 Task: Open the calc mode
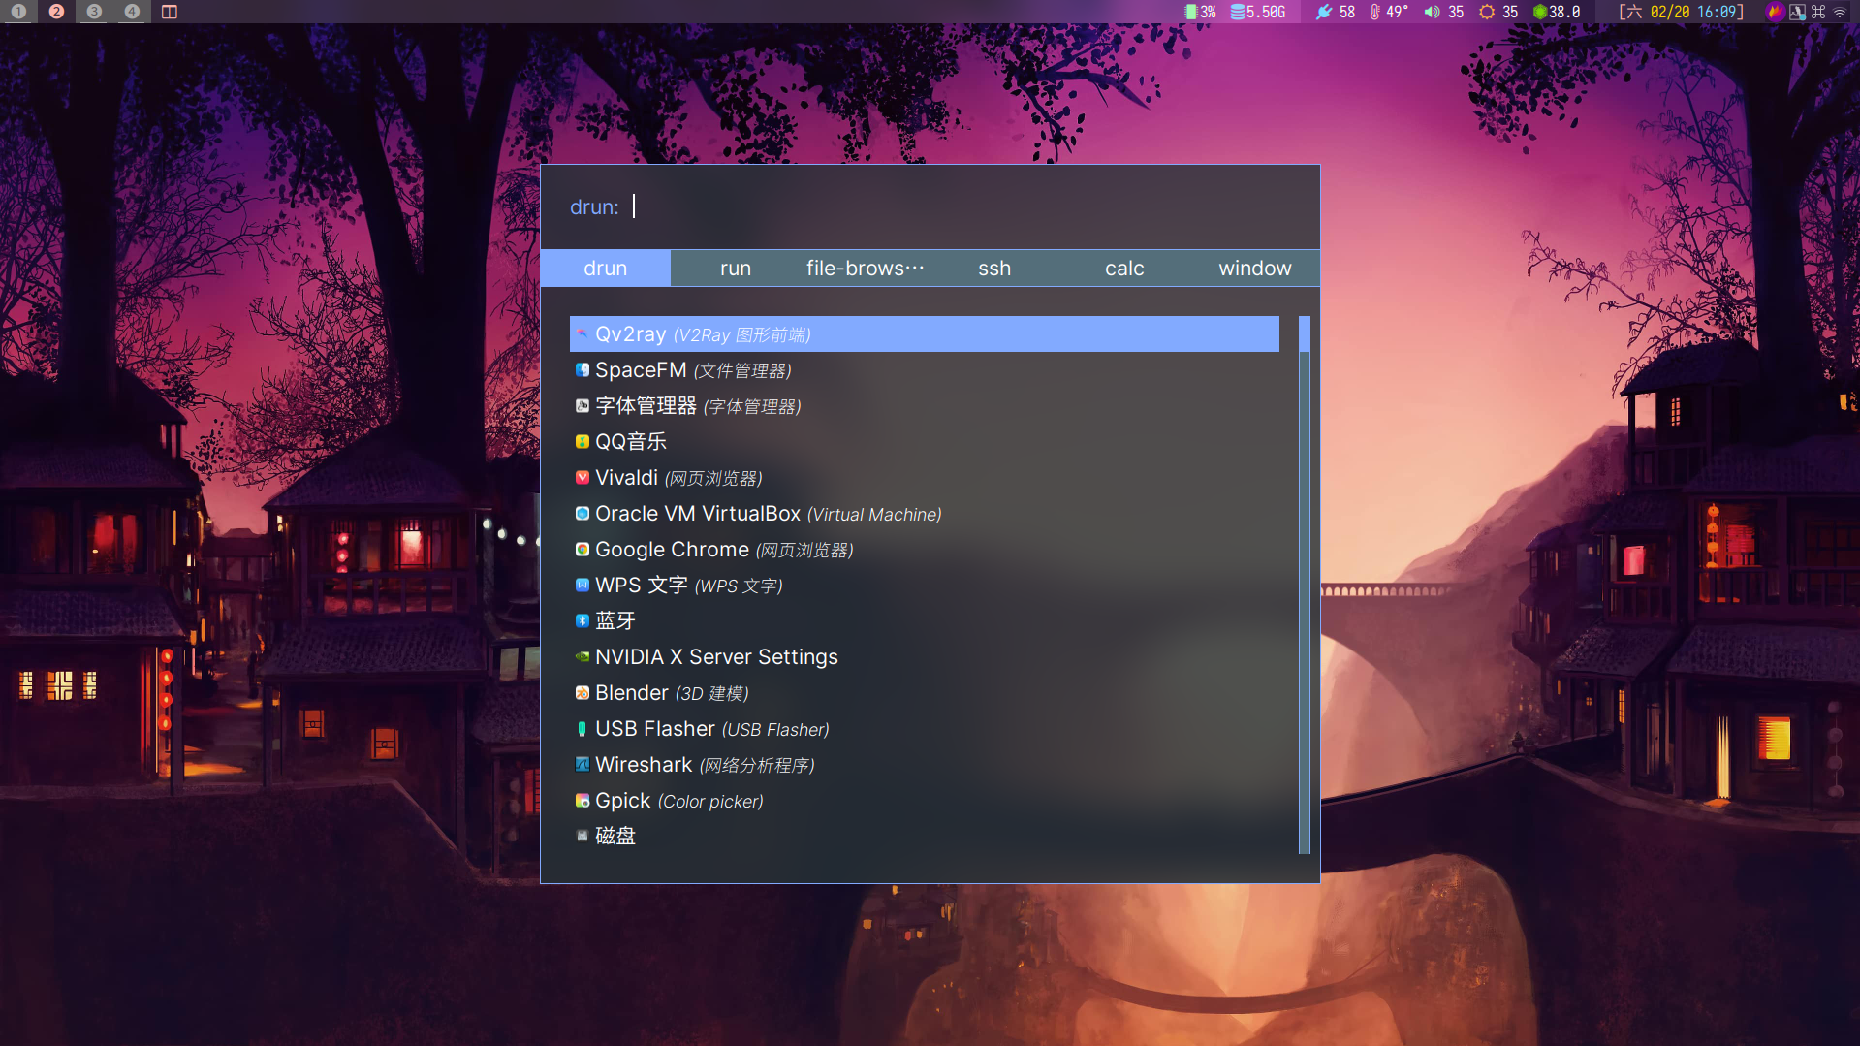(x=1124, y=268)
